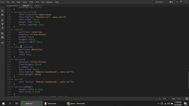Open the battery icon in system tray

pos(172,104)
